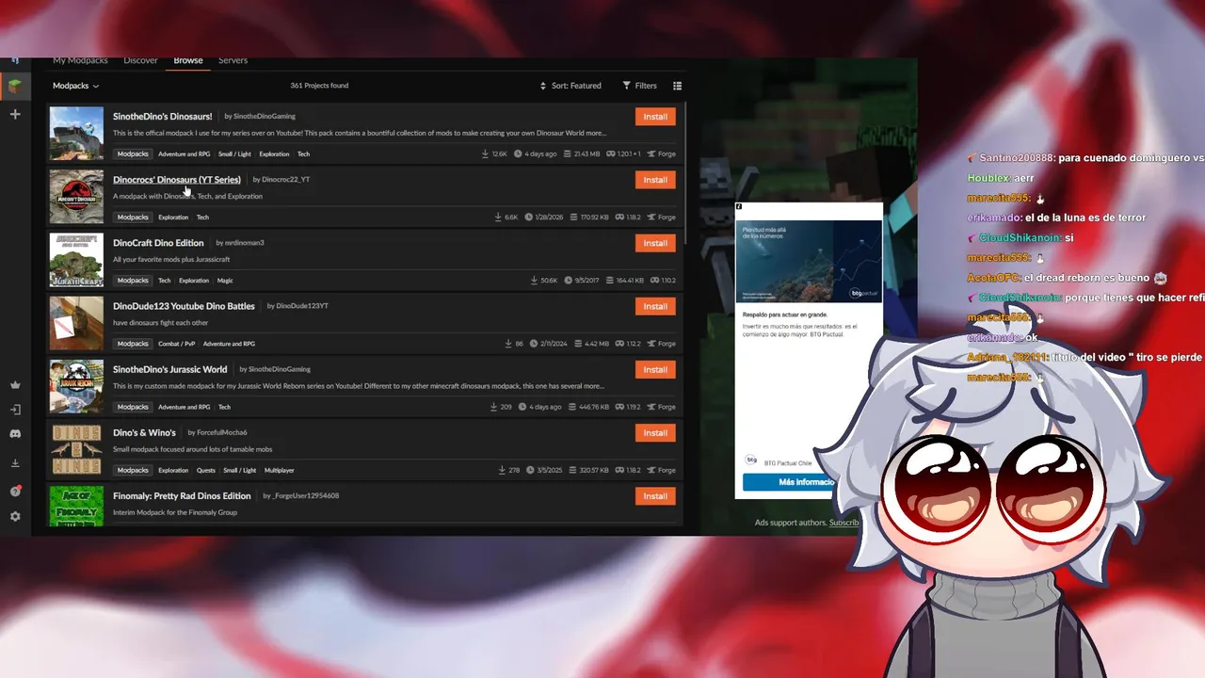Image resolution: width=1205 pixels, height=678 pixels.
Task: Open the Filters panel
Action: pos(640,86)
